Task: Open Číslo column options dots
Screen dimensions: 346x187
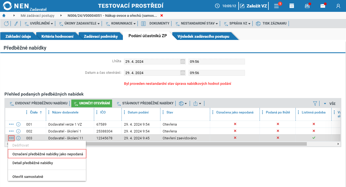Action: pos(27,112)
